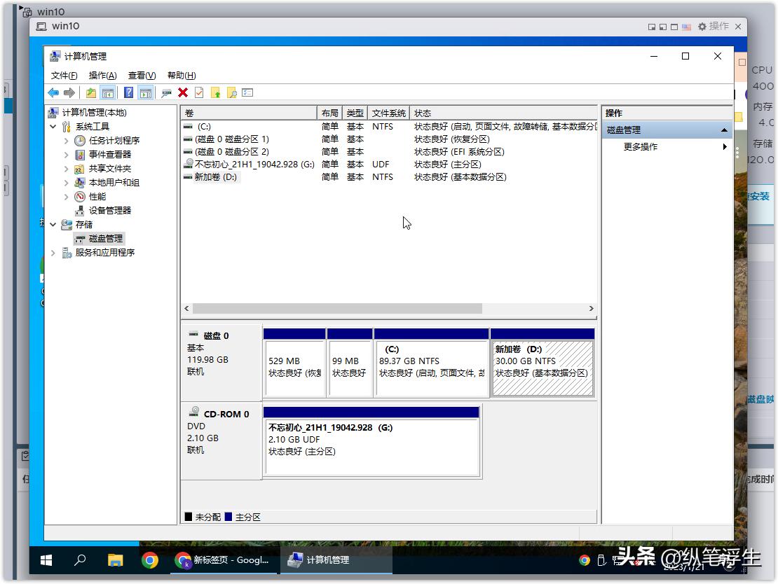Collapse the 磁盘管理 section in the action pane
The width and height of the screenshot is (778, 584).
(x=725, y=129)
